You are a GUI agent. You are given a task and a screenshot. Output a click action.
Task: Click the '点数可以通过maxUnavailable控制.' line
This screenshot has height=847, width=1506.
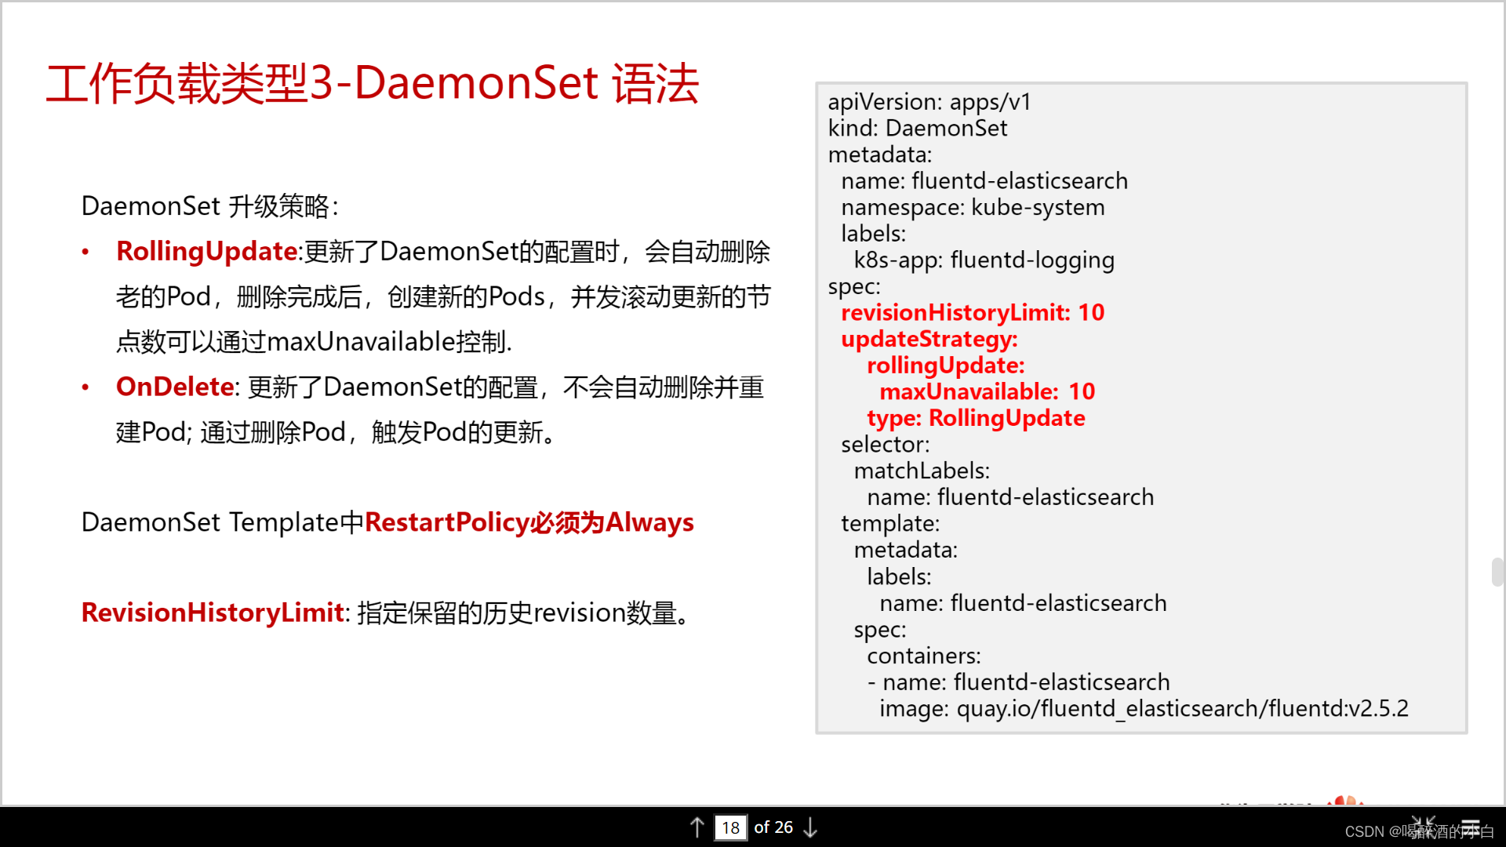click(x=314, y=342)
